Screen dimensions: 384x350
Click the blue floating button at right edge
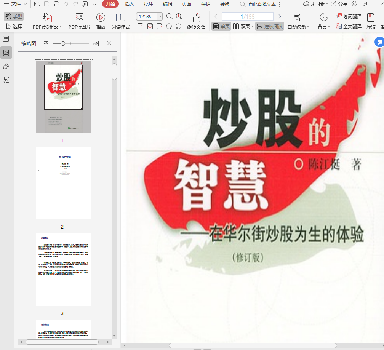click(379, 42)
